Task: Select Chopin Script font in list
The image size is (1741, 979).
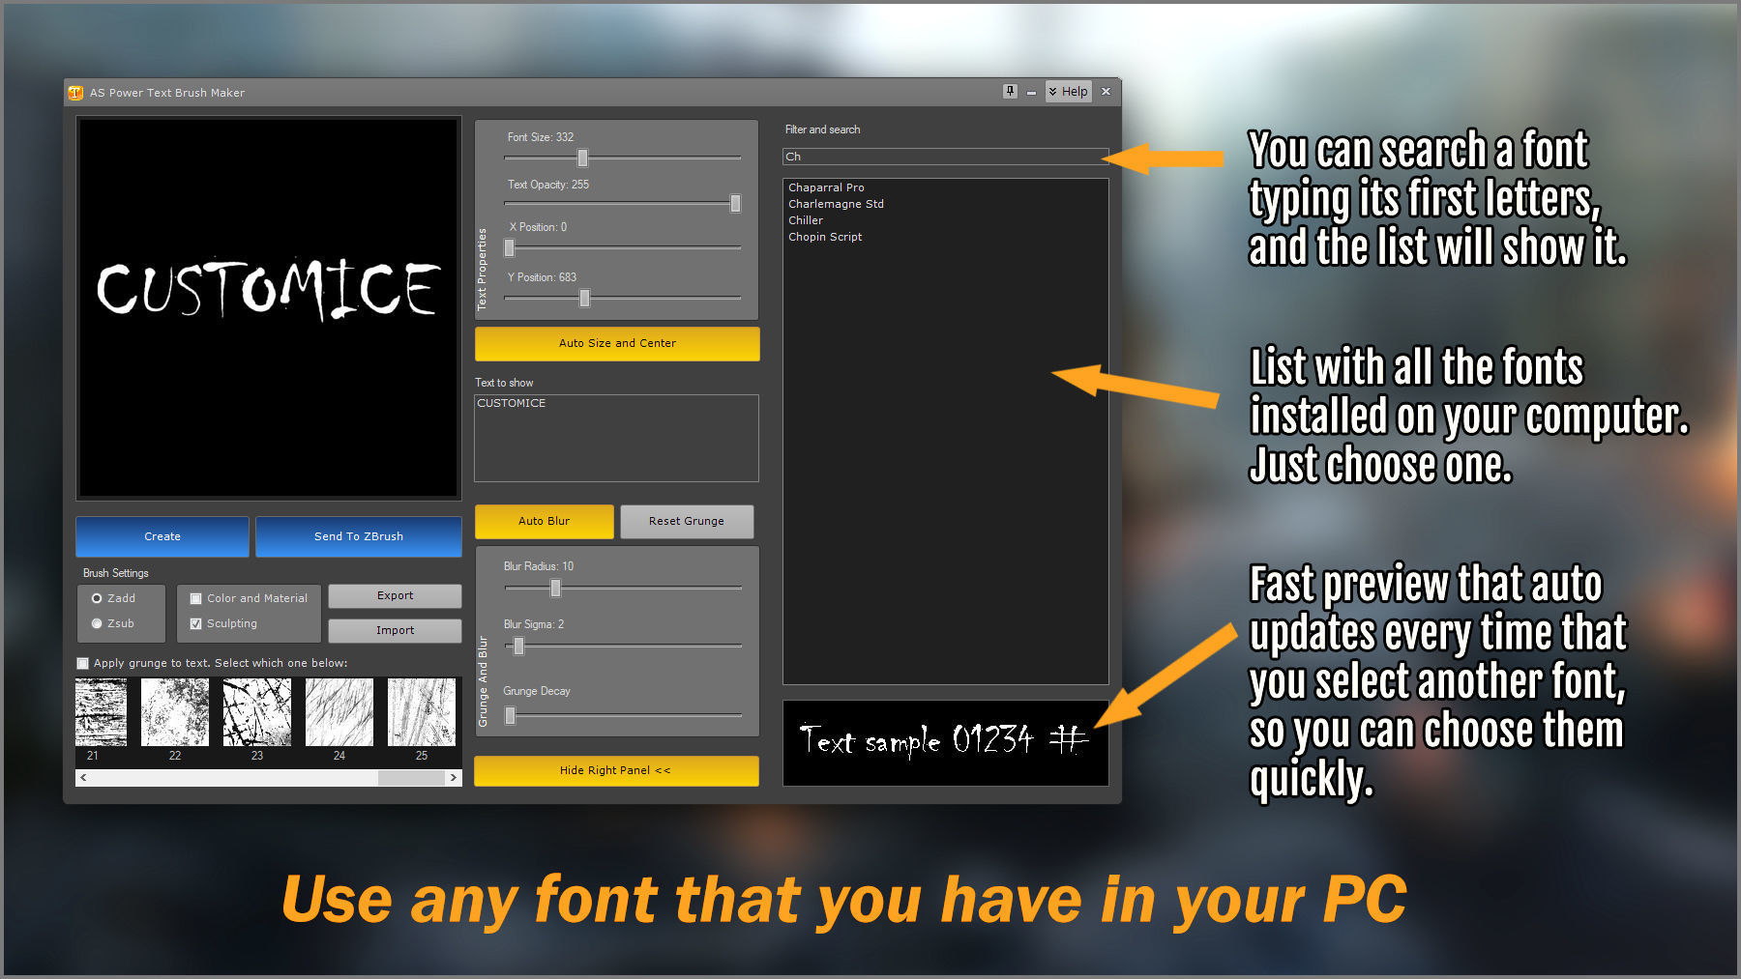Action: 825,237
